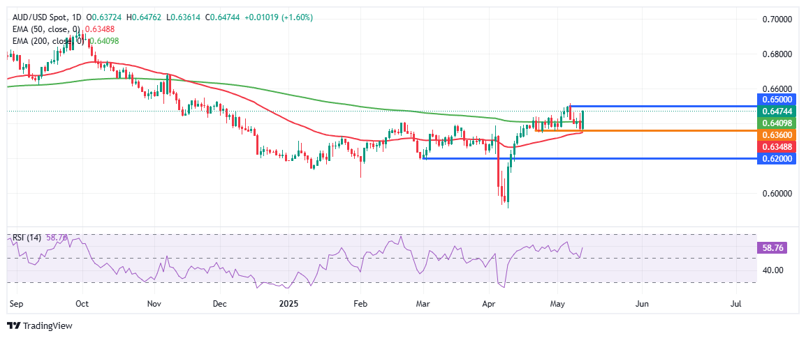Viewport: 806px width, 338px height.
Task: Click the blue 0.62 horizontal support line
Action: click(589, 158)
